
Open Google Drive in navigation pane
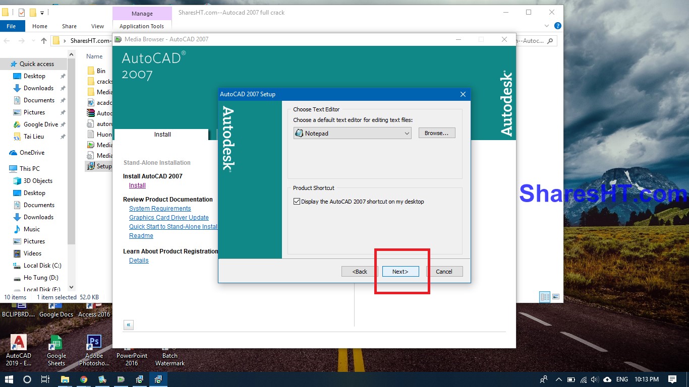[x=40, y=124]
